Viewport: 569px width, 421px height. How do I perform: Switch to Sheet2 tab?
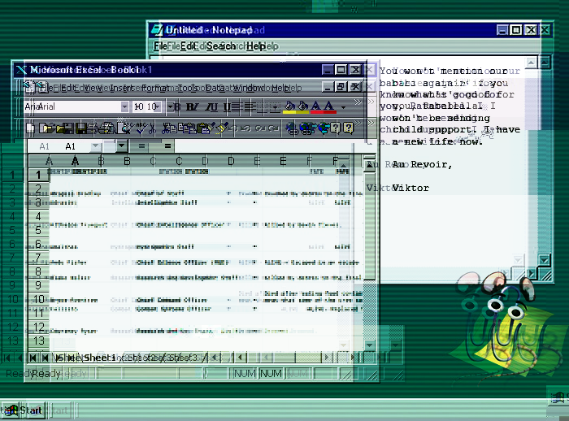coord(141,358)
